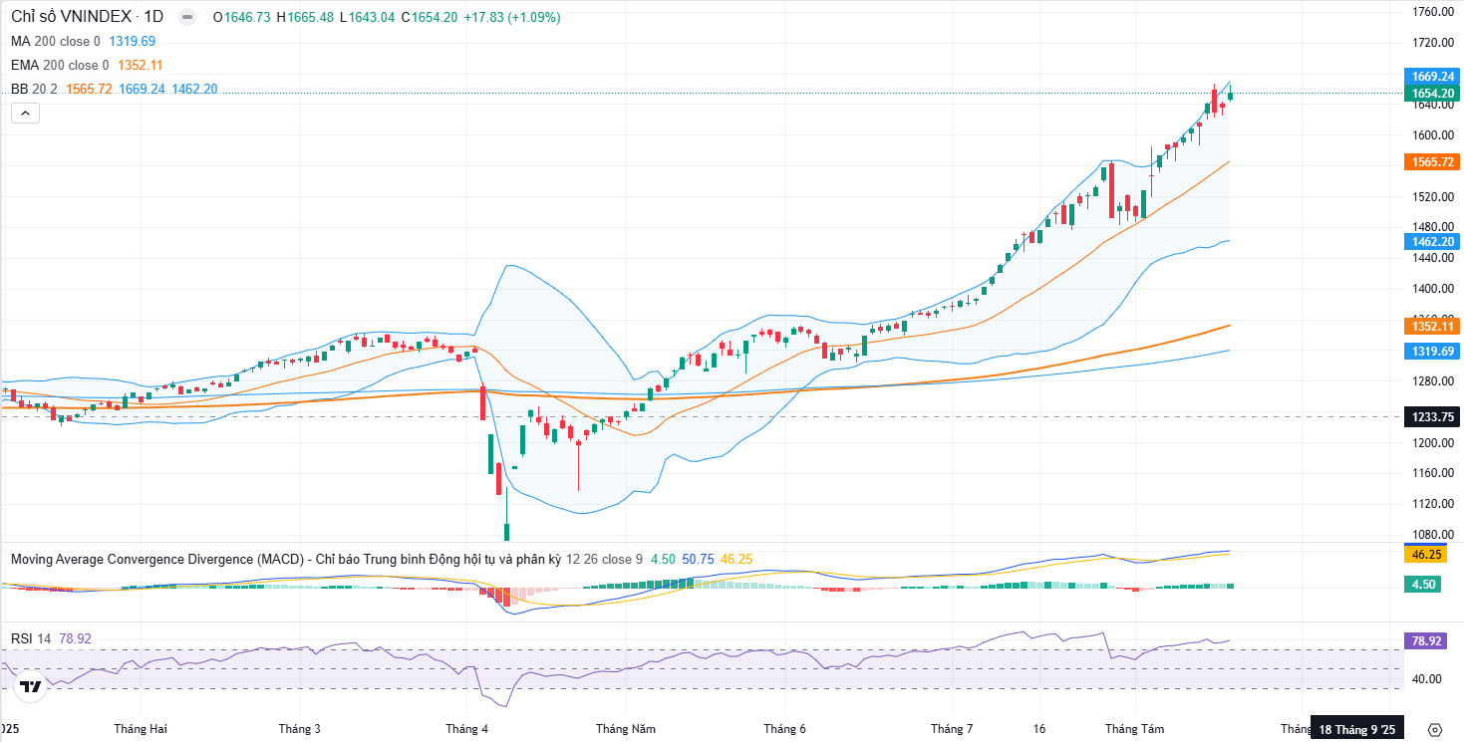The height and width of the screenshot is (742, 1464).
Task: Click the orange 1352.11 EMA price tag
Action: point(1431,326)
